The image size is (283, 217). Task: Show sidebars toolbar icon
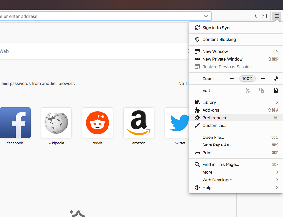coord(264,16)
